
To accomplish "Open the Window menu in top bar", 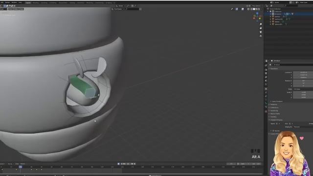I will 14,2.
